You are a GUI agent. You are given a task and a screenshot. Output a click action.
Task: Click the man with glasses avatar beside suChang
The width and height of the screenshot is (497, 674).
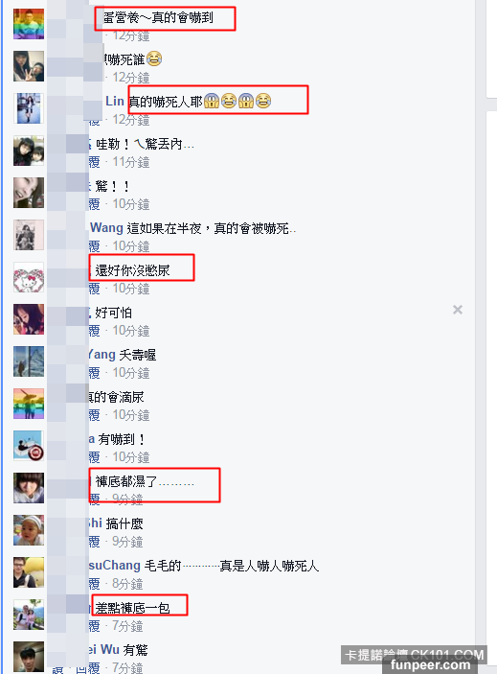pyautogui.click(x=29, y=572)
